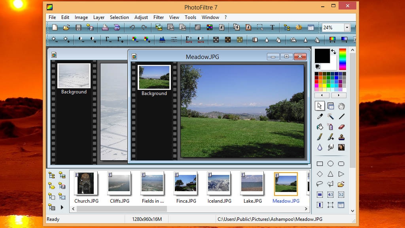
Task: Open the File menu
Action: [52, 17]
